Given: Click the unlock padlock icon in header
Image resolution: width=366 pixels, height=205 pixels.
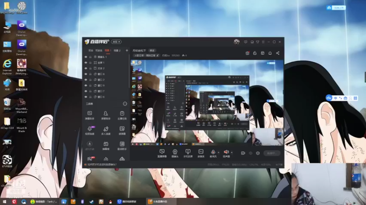Looking at the screenshot, I should 255,53.
